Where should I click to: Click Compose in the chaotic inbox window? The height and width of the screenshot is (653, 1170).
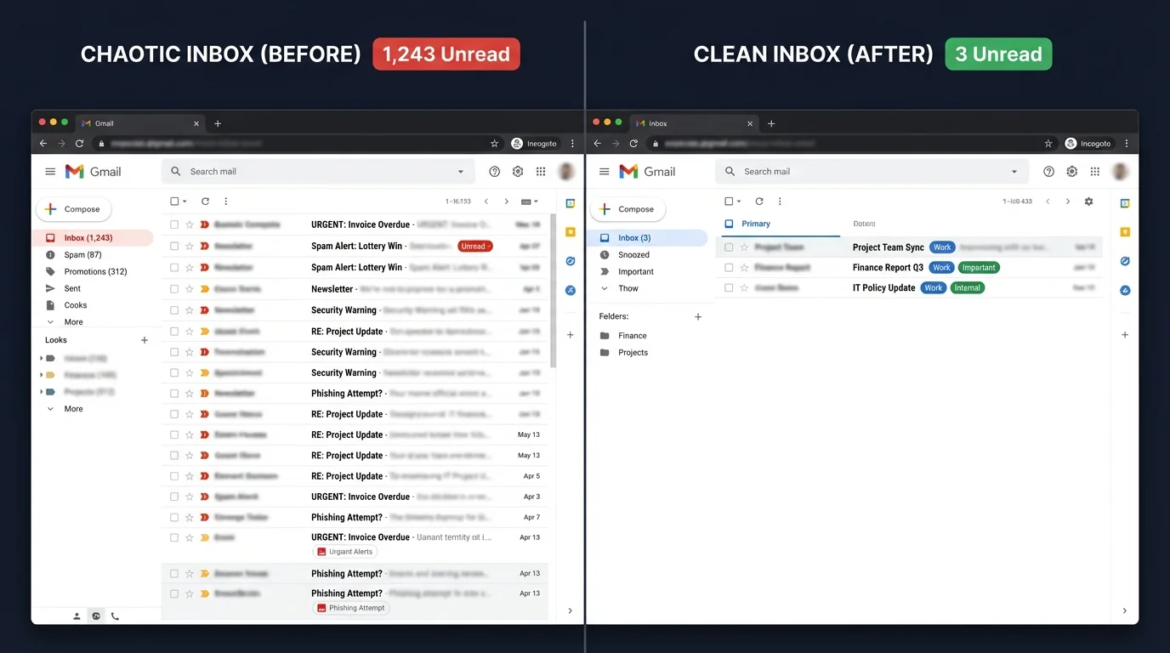[x=74, y=209]
